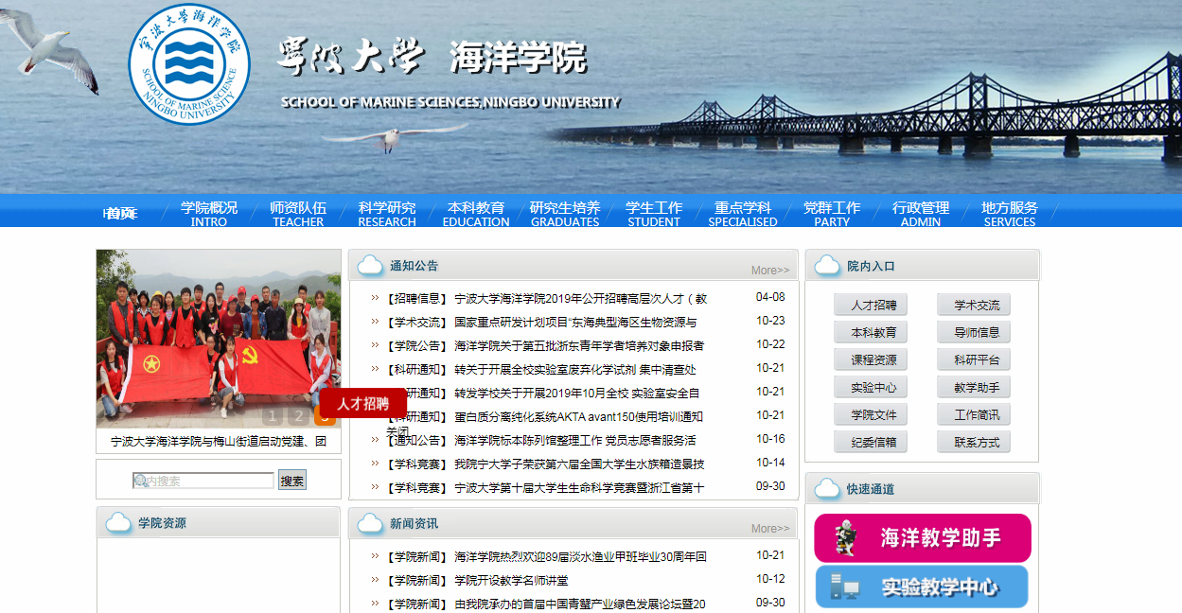Switch slideshow to slide 2
This screenshot has width=1182, height=613.
click(297, 416)
